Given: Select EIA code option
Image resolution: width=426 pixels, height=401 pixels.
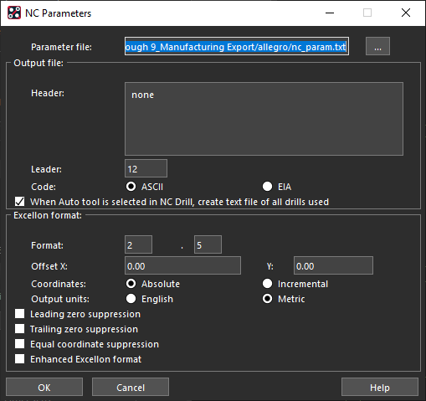Looking at the screenshot, I should [x=267, y=187].
